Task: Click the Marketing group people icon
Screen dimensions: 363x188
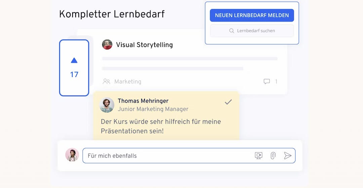Action: click(x=107, y=81)
